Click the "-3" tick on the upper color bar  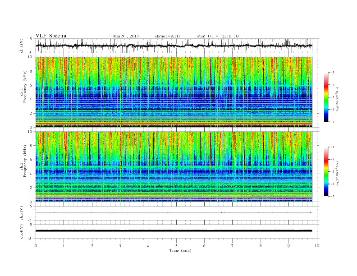click(x=333, y=73)
